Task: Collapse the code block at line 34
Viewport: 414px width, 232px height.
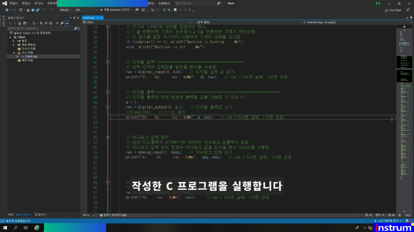Action: coord(108,27)
